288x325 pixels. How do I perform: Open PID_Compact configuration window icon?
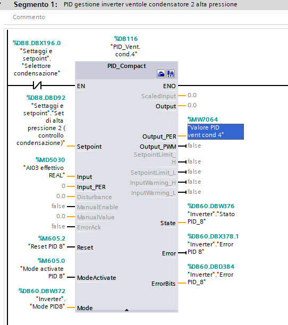[161, 74]
